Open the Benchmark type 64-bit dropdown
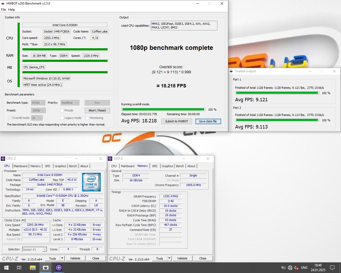Screen dimensions: 341x273 click(38, 103)
